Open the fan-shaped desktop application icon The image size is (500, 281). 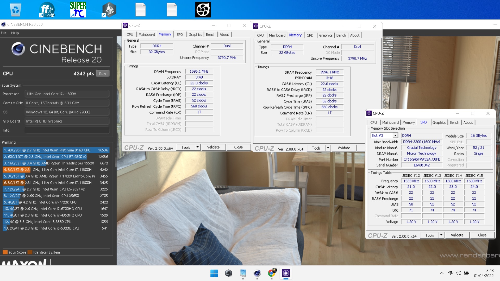coord(203,10)
